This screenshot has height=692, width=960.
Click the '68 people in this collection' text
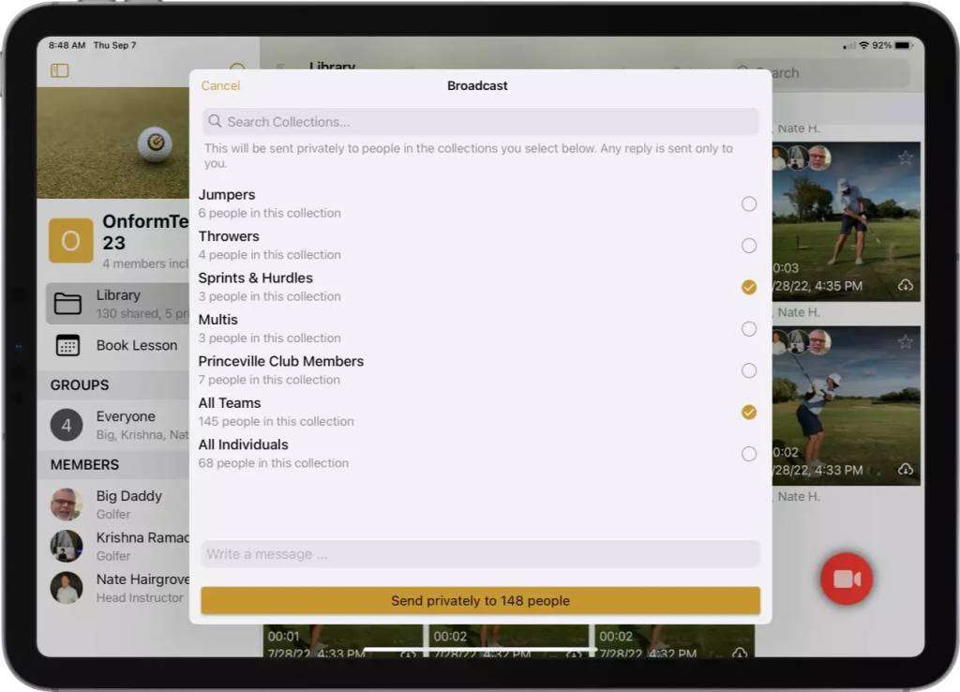[274, 463]
